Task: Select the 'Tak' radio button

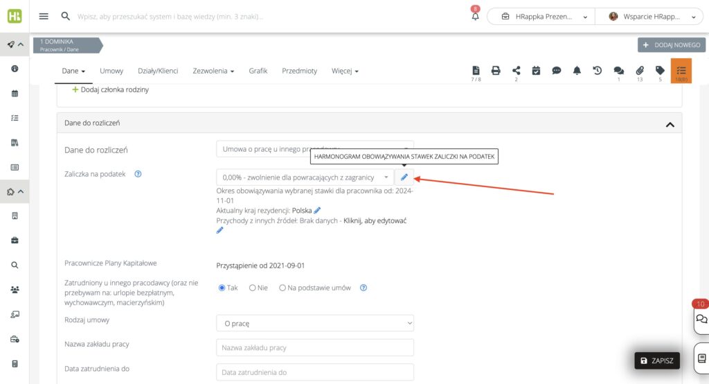Action: pos(222,288)
